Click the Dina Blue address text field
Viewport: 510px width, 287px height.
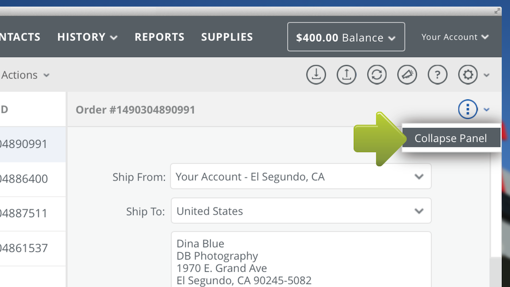tap(301, 259)
